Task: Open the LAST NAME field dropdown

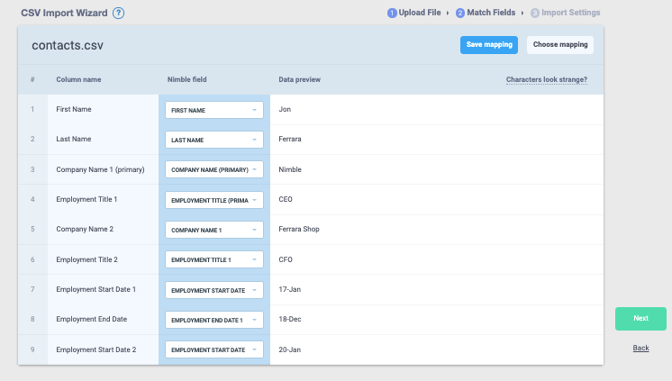Action: [x=214, y=140]
